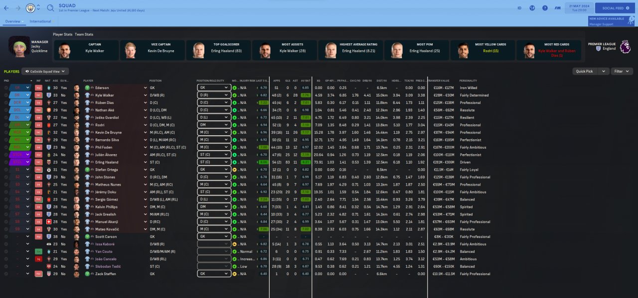This screenshot has height=298, width=638.
Task: Open the search magnifier icon
Action: pos(50,8)
